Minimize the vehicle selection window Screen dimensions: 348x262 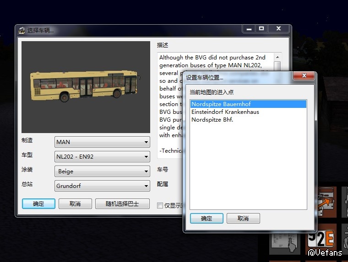tap(249, 29)
